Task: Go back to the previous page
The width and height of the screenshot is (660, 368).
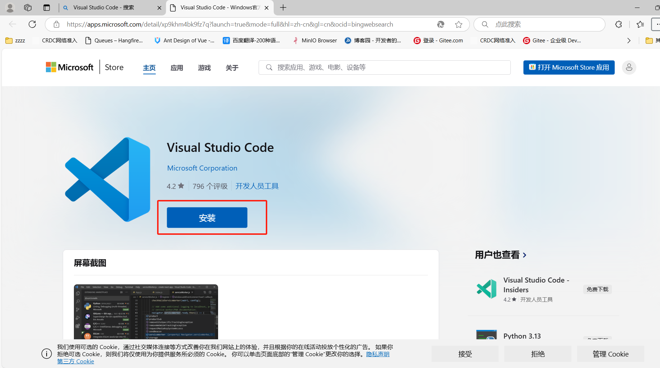Action: [13, 24]
